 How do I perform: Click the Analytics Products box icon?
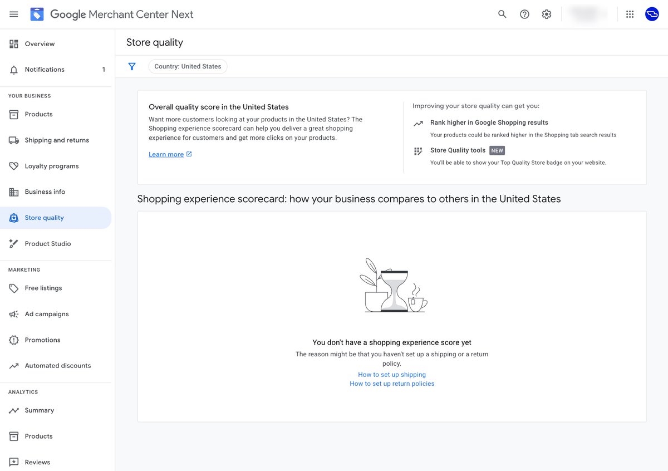(x=14, y=436)
